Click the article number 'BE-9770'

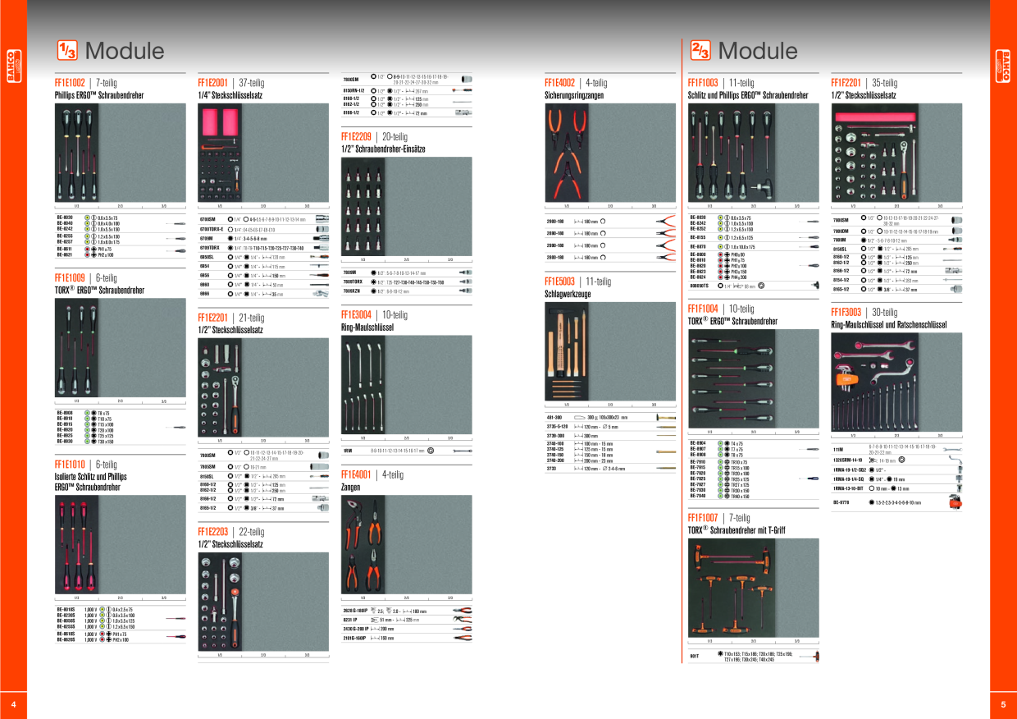pos(841,501)
